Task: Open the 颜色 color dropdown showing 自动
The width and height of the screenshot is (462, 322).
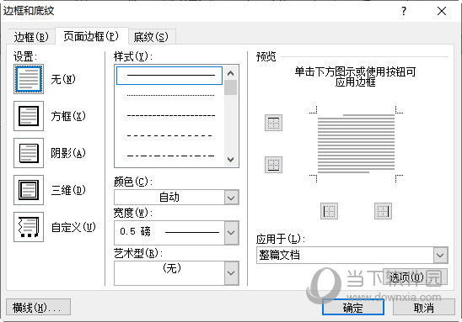Action: pyautogui.click(x=176, y=197)
